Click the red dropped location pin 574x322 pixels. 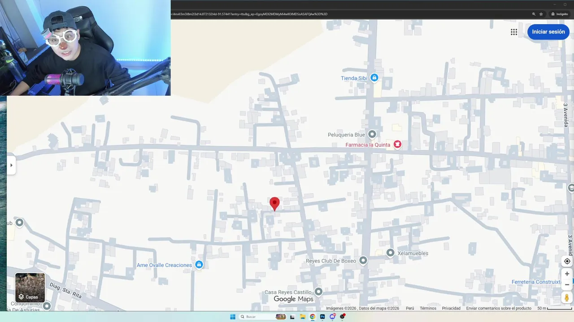[x=274, y=204]
